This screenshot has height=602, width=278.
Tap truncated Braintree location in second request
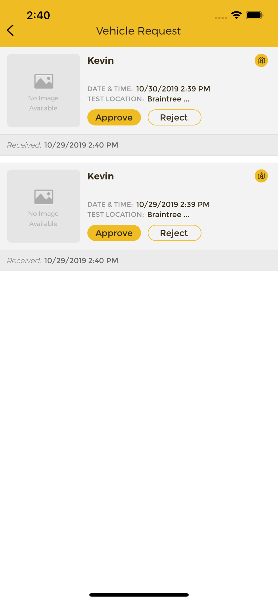pyautogui.click(x=168, y=215)
